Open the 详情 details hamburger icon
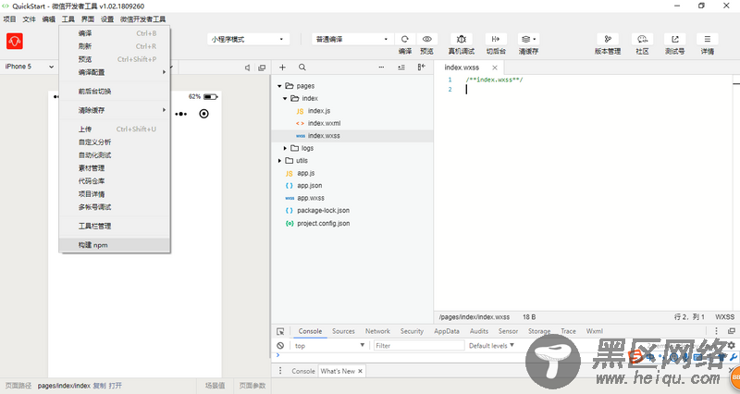740x394 pixels. [707, 39]
